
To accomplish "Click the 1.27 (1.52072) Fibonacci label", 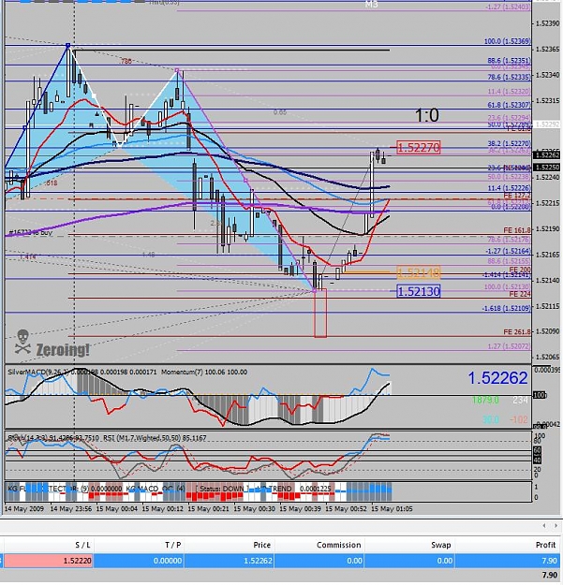I will tap(509, 346).
